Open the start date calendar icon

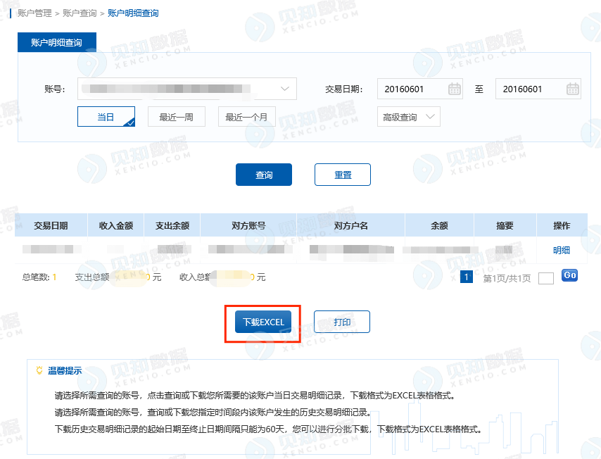tap(454, 89)
